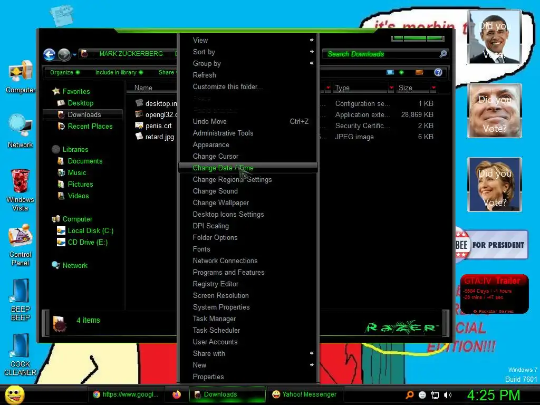The image size is (540, 405).
Task: Open the Pictures library
Action: tap(80, 184)
